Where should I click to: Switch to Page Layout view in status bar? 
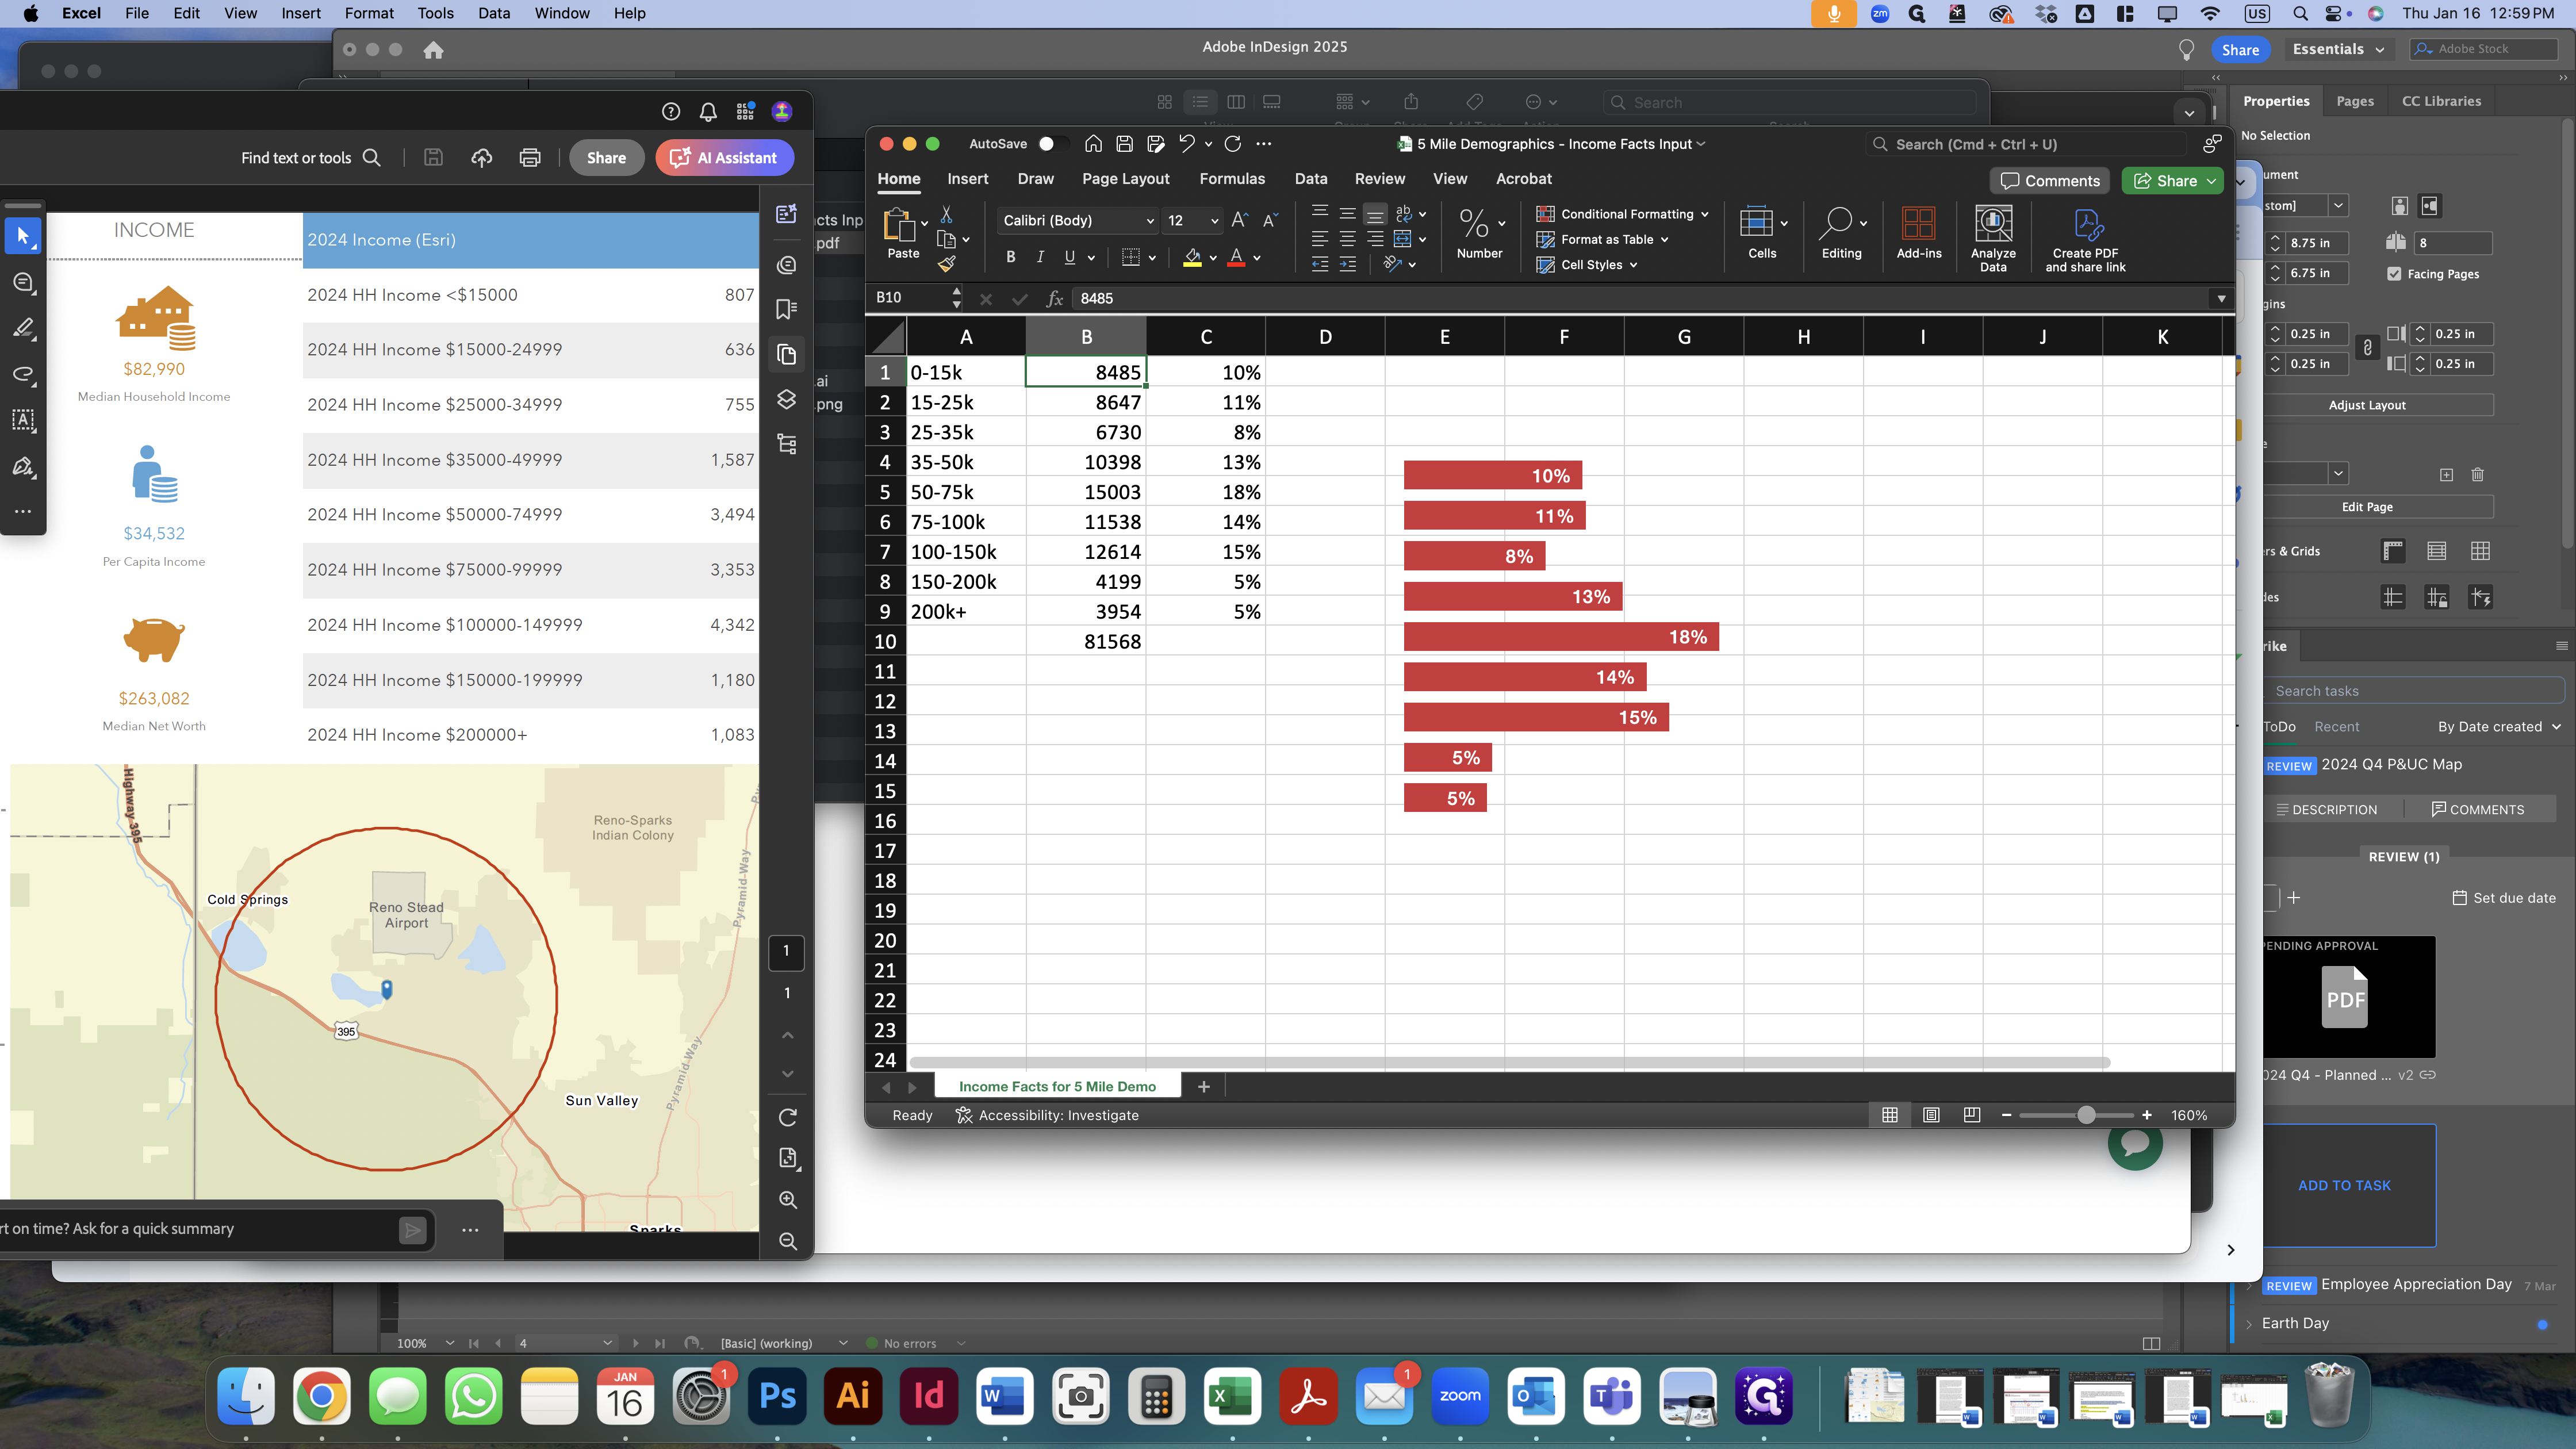tap(1931, 1115)
